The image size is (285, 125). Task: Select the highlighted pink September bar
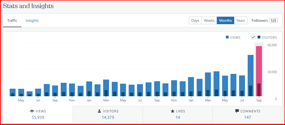click(x=259, y=71)
